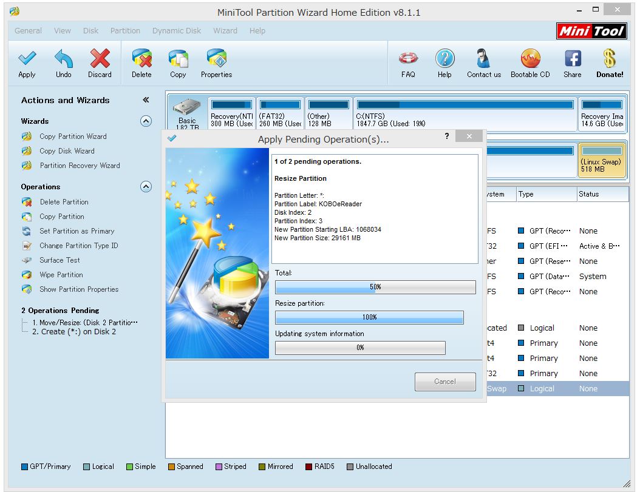Image resolution: width=640 pixels, height=492 pixels.
Task: Click the GPT (Data… System row
Action: [x=557, y=276]
